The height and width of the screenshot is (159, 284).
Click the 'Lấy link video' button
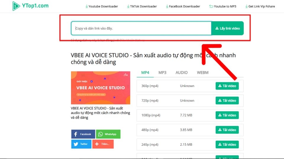(227, 28)
